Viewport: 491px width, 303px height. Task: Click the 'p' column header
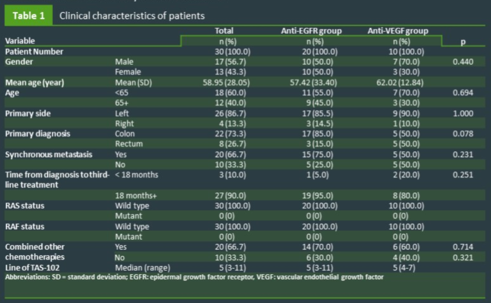(463, 41)
